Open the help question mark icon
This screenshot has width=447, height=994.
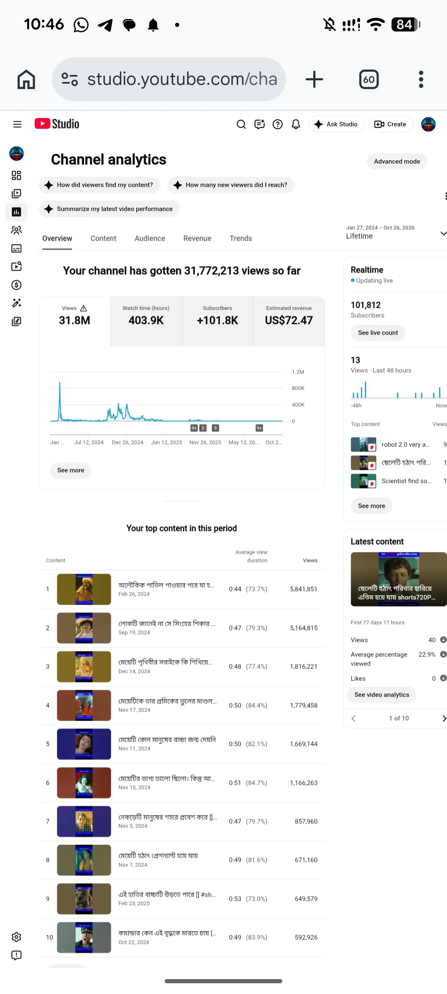pyautogui.click(x=278, y=124)
